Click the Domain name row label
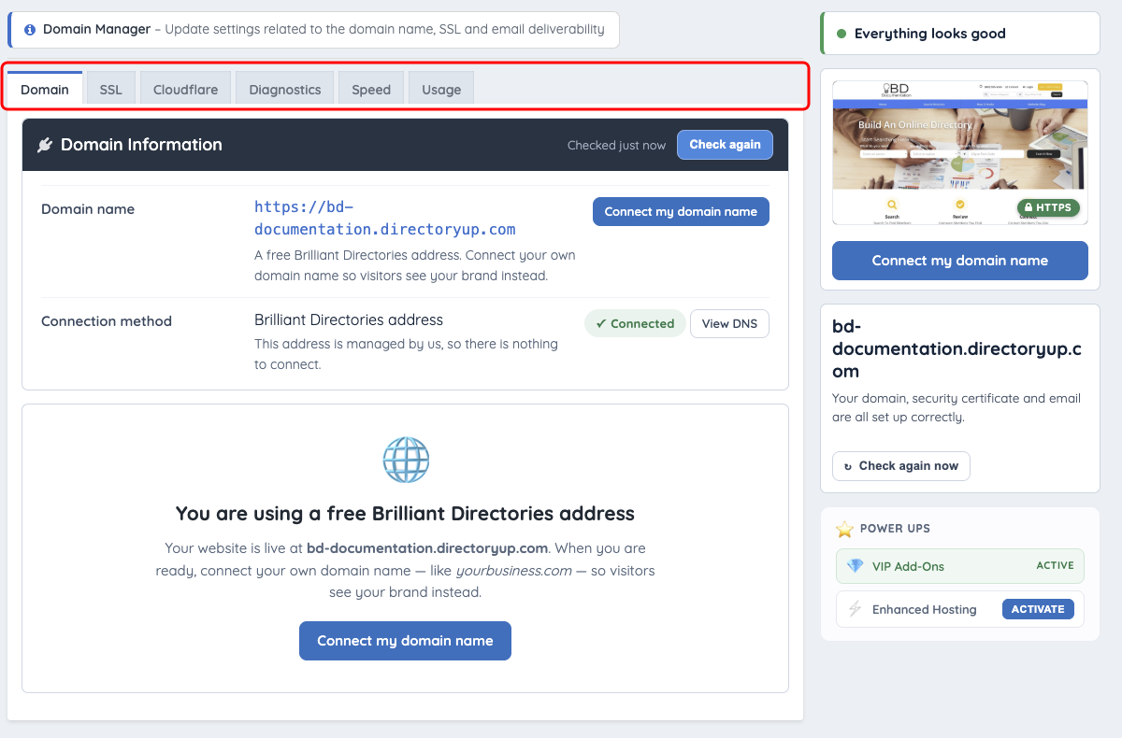The width and height of the screenshot is (1122, 738). [88, 209]
